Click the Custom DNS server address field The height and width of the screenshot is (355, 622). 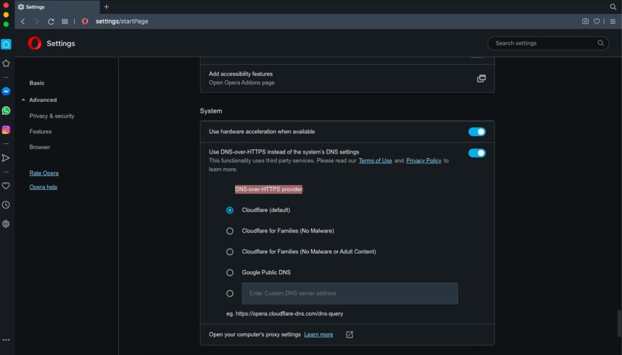tap(349, 293)
